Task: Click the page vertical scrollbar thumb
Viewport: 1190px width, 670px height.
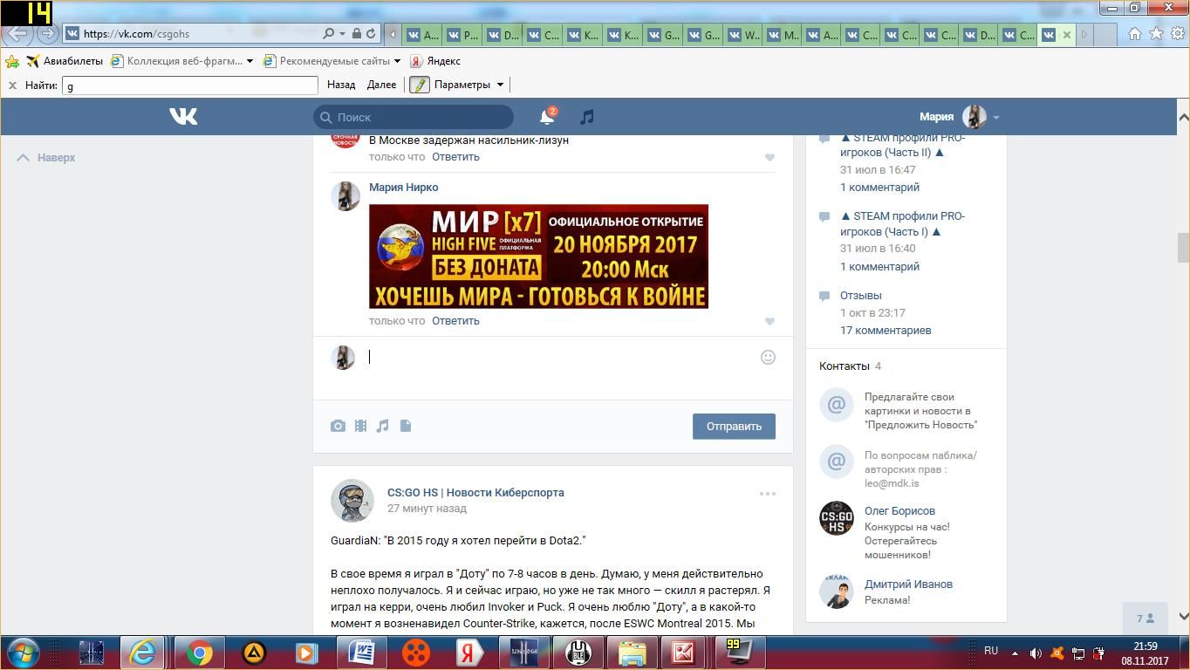Action: click(1183, 247)
